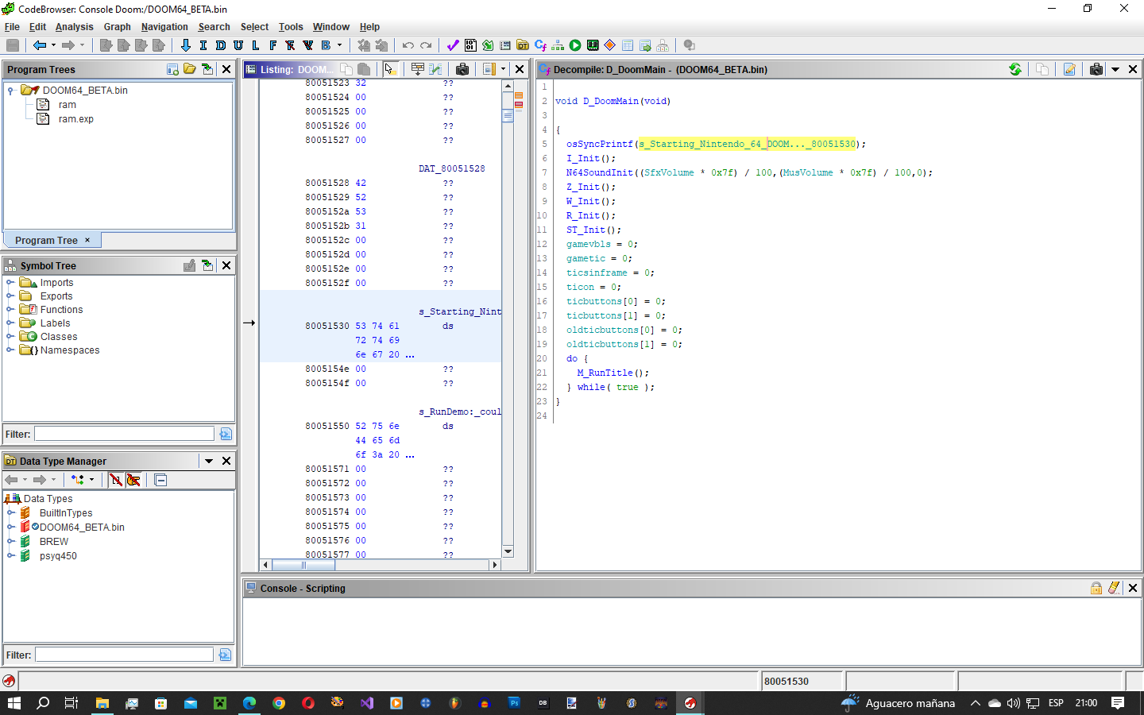Re-decompile with the green refresh icon
Image resolution: width=1144 pixels, height=715 pixels.
pyautogui.click(x=1015, y=69)
